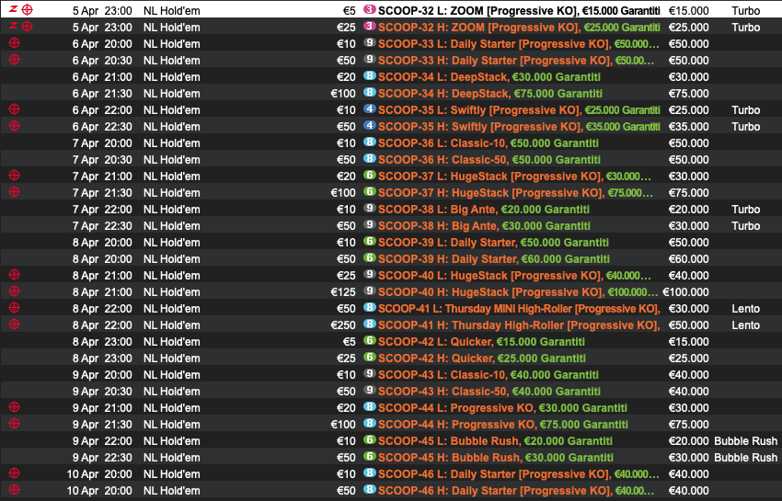
Task: Click the knockout target icon for SCOOP-41 L
Action: coord(14,308)
